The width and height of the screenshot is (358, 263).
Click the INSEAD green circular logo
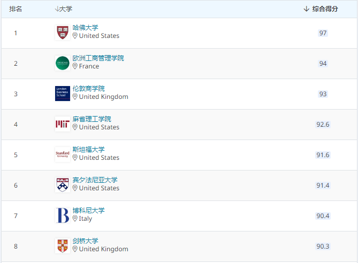(63, 63)
